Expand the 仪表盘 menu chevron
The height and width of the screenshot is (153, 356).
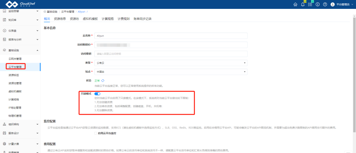coord(38,31)
